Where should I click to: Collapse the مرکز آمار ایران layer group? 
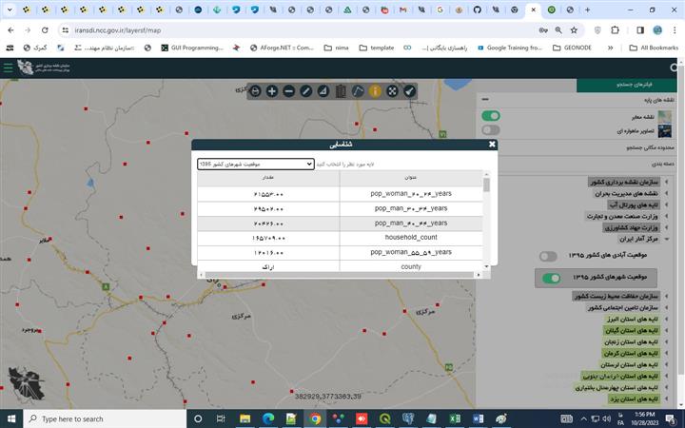point(668,239)
